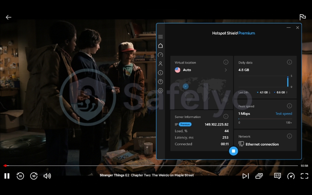Click the Test speed link
This screenshot has width=312, height=195.
click(x=284, y=113)
